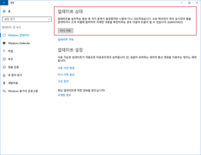The height and width of the screenshot is (155, 201).
Task: Click the 내 장치 찾기 person icon
Action: point(4,75)
